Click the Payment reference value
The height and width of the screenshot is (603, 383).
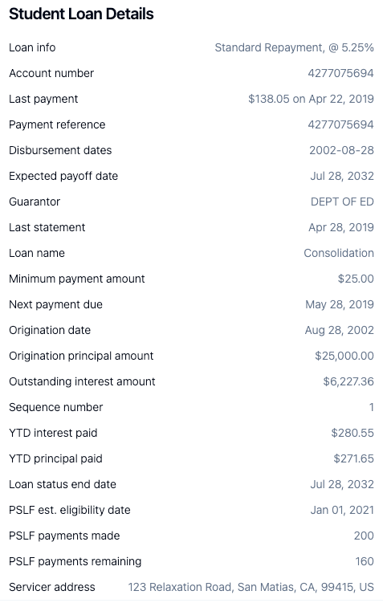pyautogui.click(x=340, y=124)
